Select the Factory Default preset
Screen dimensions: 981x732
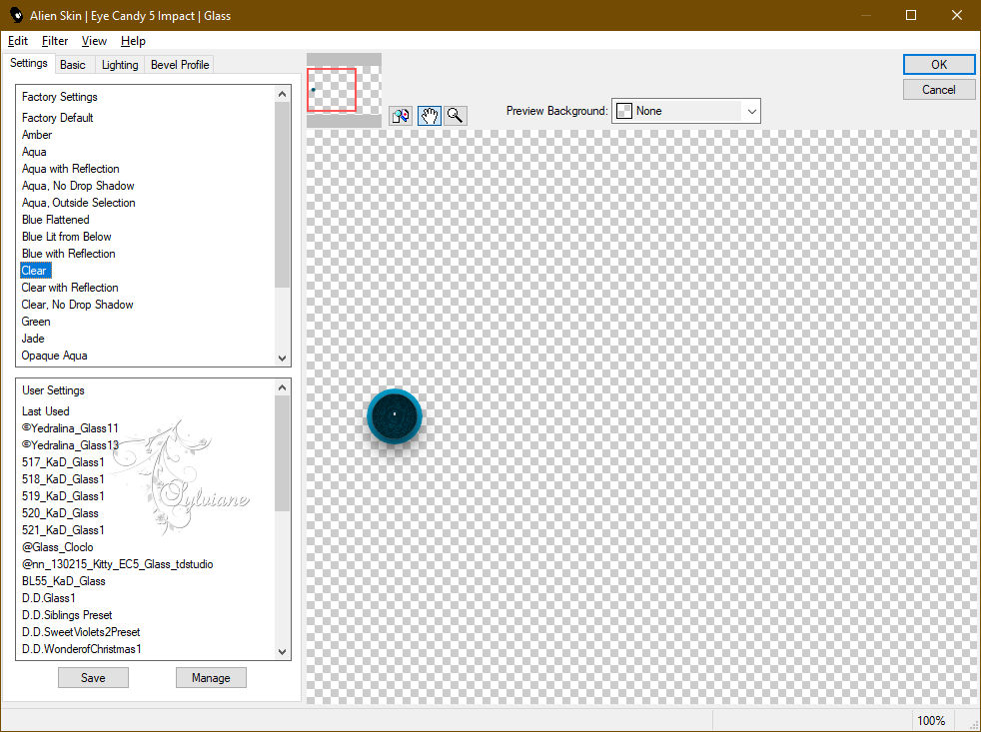click(x=58, y=118)
